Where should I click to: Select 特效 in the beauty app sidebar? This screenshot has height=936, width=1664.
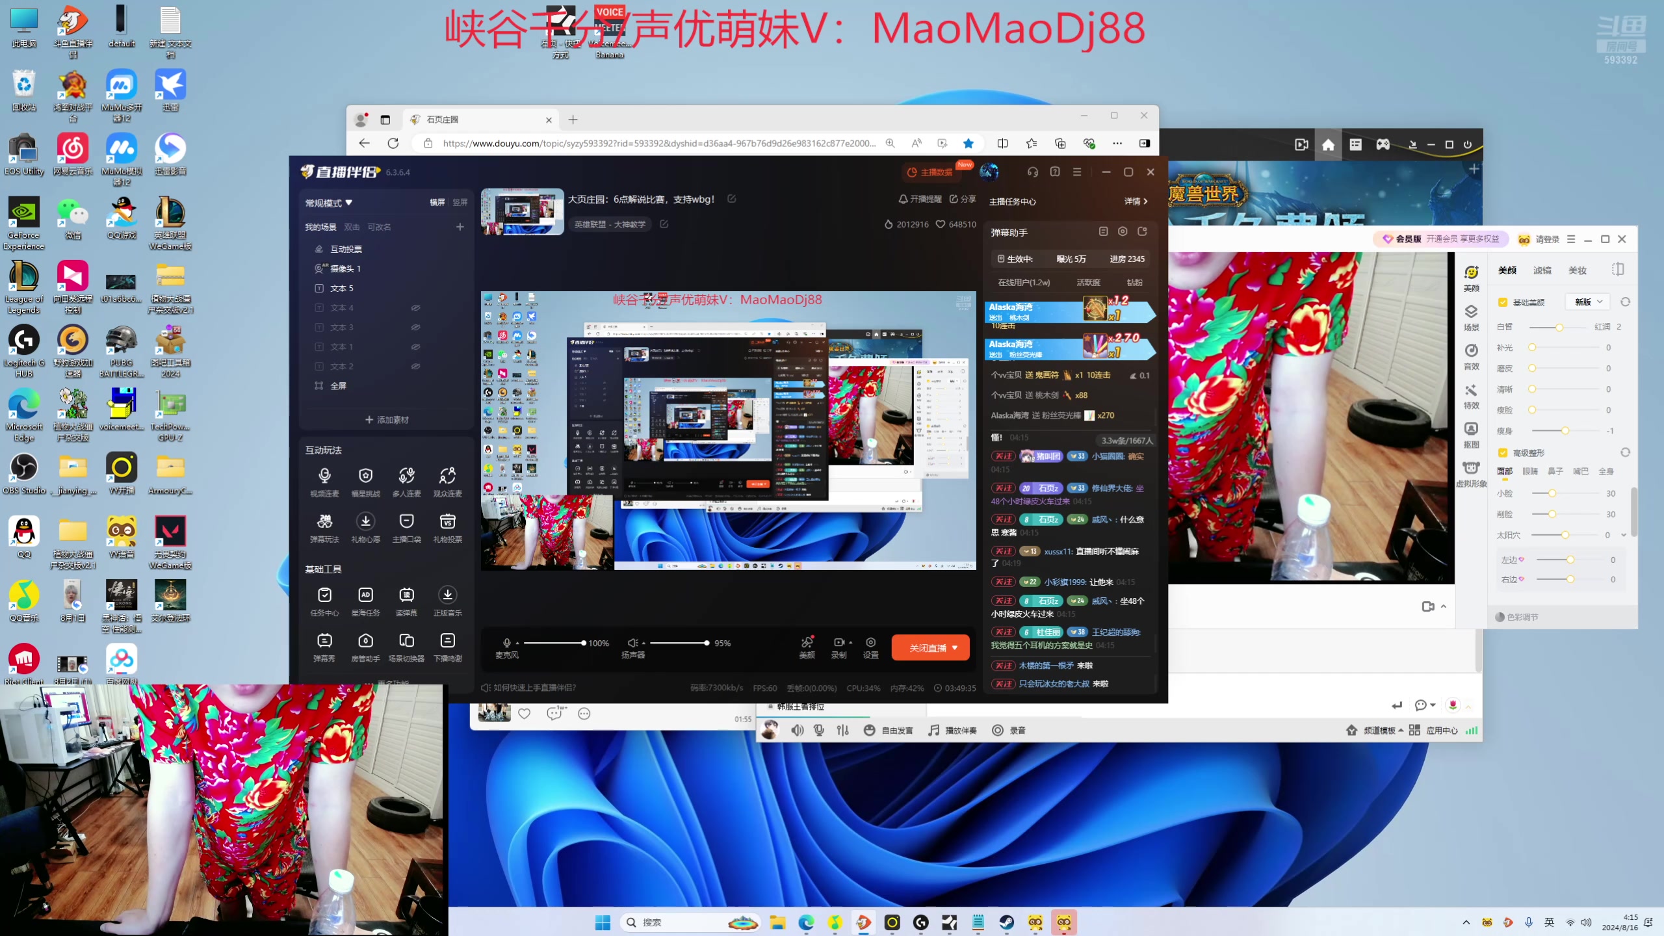[x=1471, y=396]
